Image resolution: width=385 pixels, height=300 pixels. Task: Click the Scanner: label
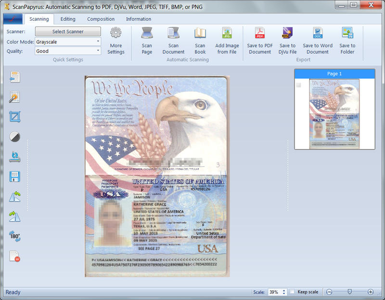16,32
